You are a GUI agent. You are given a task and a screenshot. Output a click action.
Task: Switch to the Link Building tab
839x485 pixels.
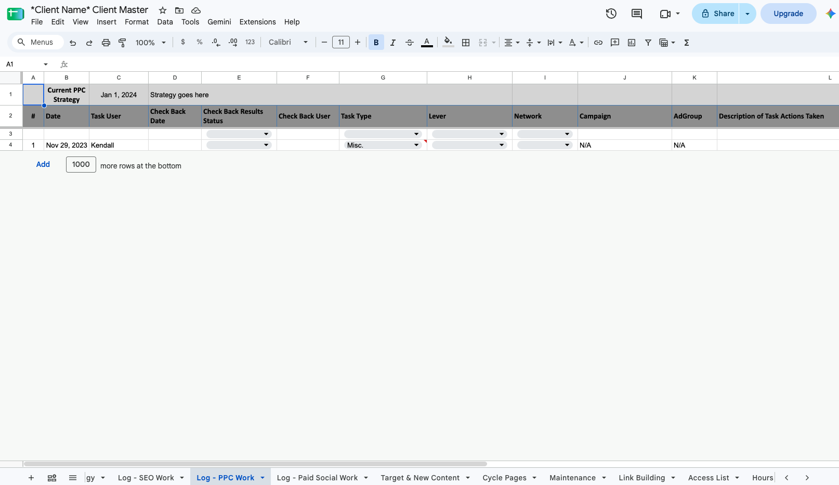[642, 478]
